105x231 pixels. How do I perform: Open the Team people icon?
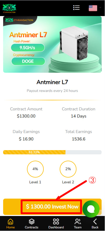pos(78,222)
